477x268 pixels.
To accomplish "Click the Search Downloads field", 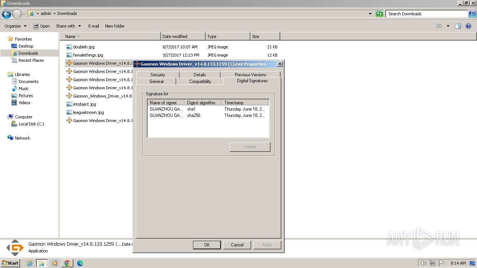I will (x=427, y=14).
